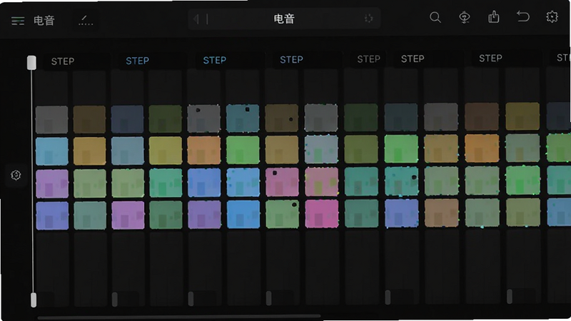Tap green pad with dot, fourth row seventh column

point(282,214)
